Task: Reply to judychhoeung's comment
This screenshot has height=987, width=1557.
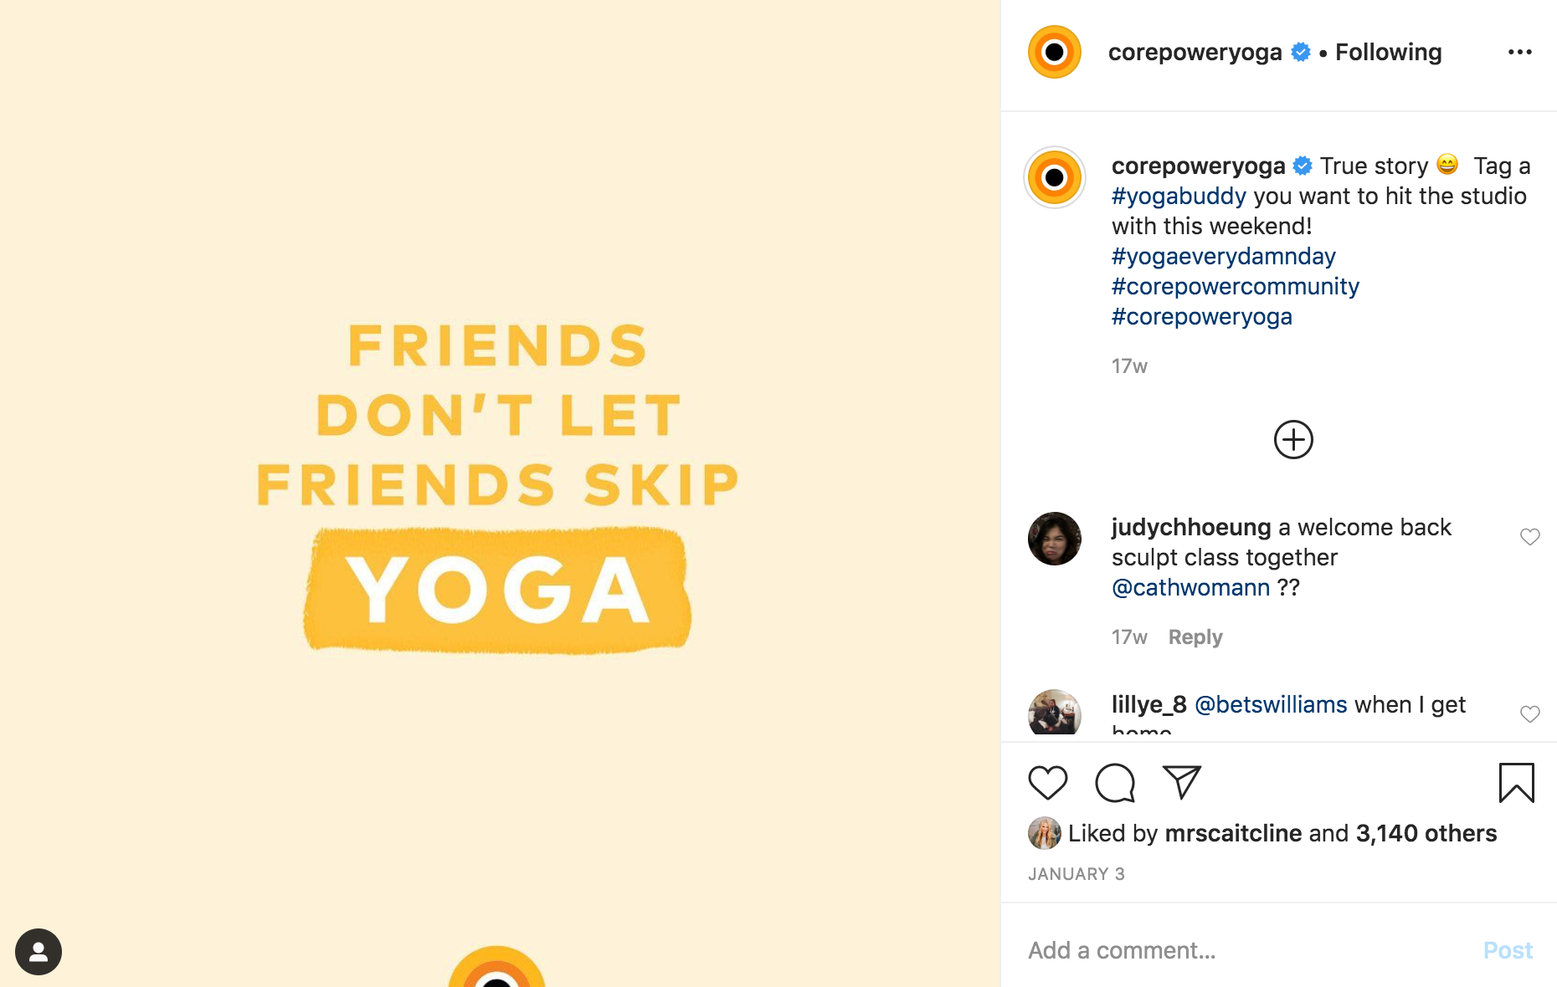Action: [1195, 637]
